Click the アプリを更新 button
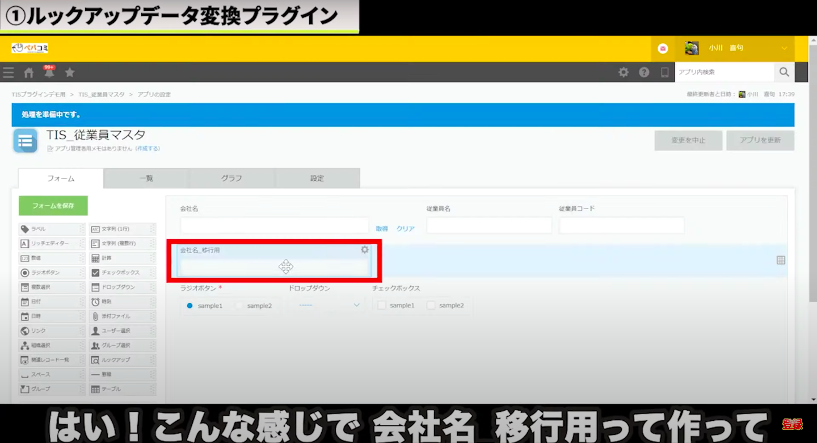The height and width of the screenshot is (443, 817). [760, 140]
